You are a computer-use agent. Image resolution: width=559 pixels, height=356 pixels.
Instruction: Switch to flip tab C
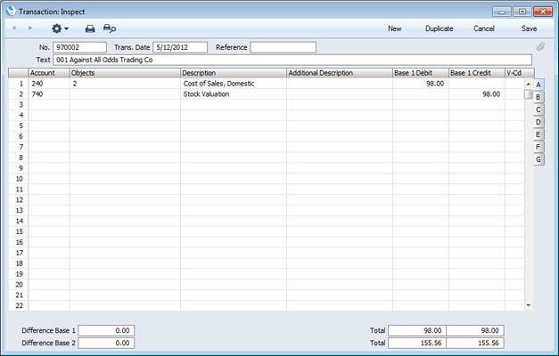[x=538, y=109]
